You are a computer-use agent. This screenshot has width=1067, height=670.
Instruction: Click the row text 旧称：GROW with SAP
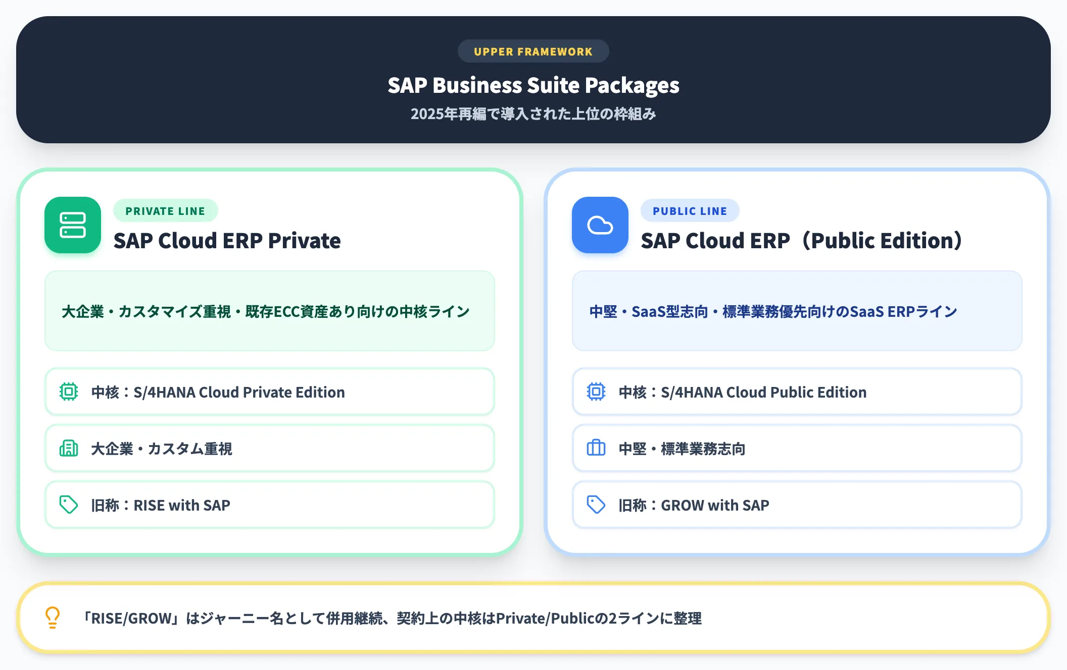(x=694, y=505)
